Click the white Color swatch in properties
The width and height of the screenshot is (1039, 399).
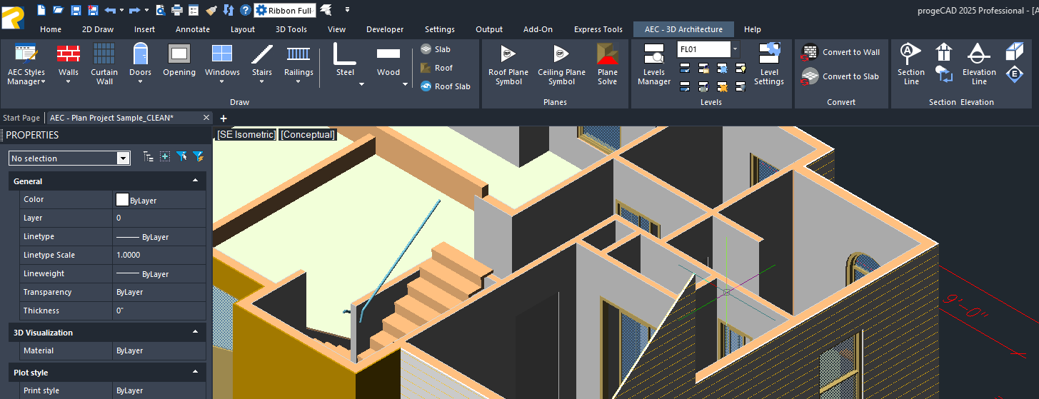(122, 200)
